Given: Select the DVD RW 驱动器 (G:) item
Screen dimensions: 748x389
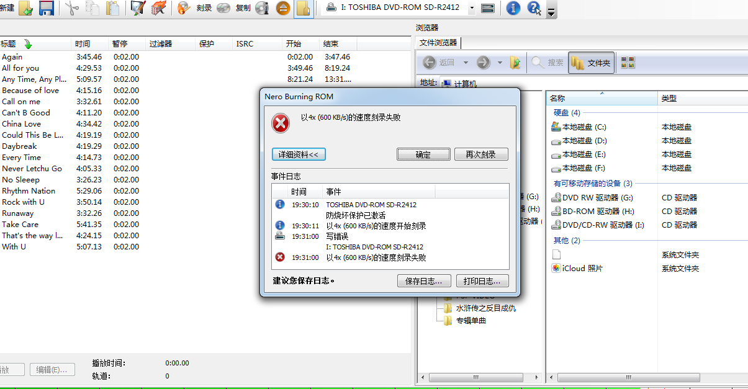Looking at the screenshot, I should (592, 198).
